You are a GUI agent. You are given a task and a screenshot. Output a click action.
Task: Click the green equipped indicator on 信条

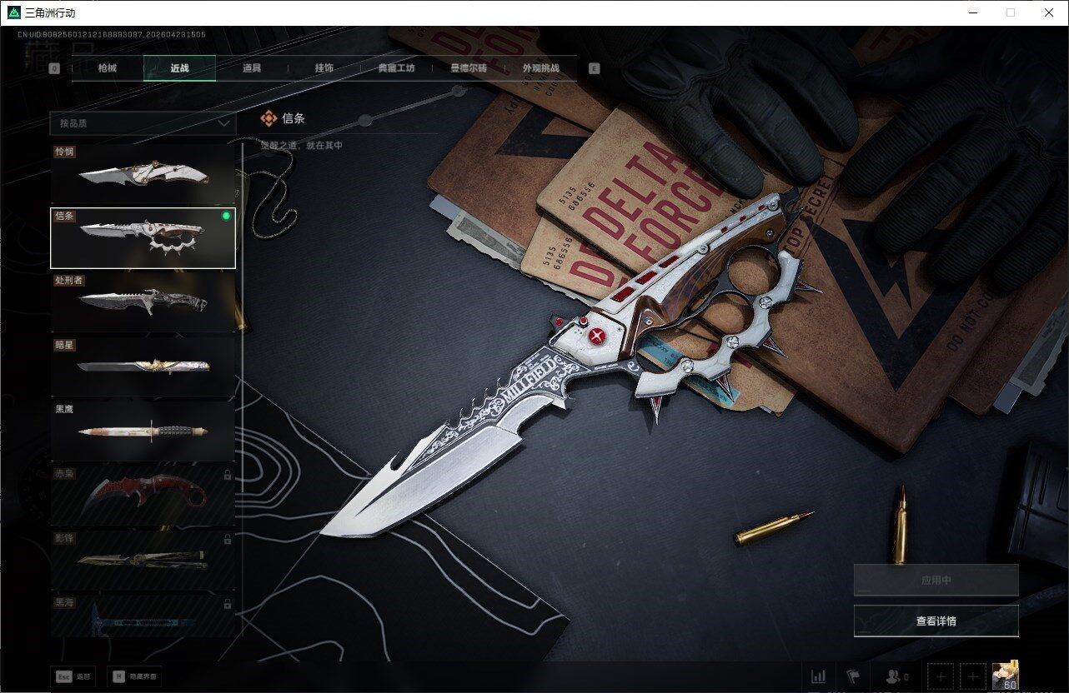pyautogui.click(x=226, y=217)
